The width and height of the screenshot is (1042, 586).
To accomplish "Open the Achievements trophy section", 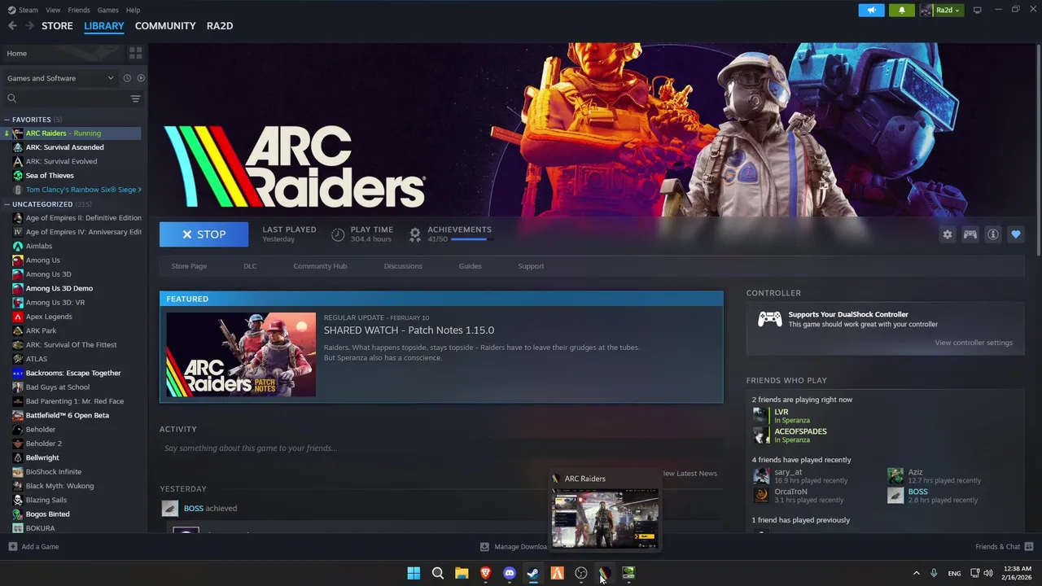I will pos(415,234).
